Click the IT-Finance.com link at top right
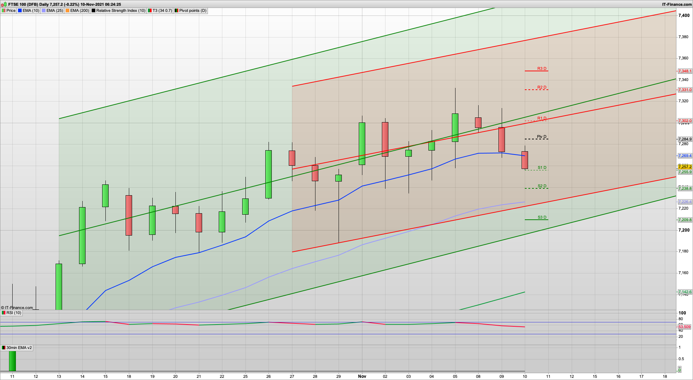 pos(677,4)
